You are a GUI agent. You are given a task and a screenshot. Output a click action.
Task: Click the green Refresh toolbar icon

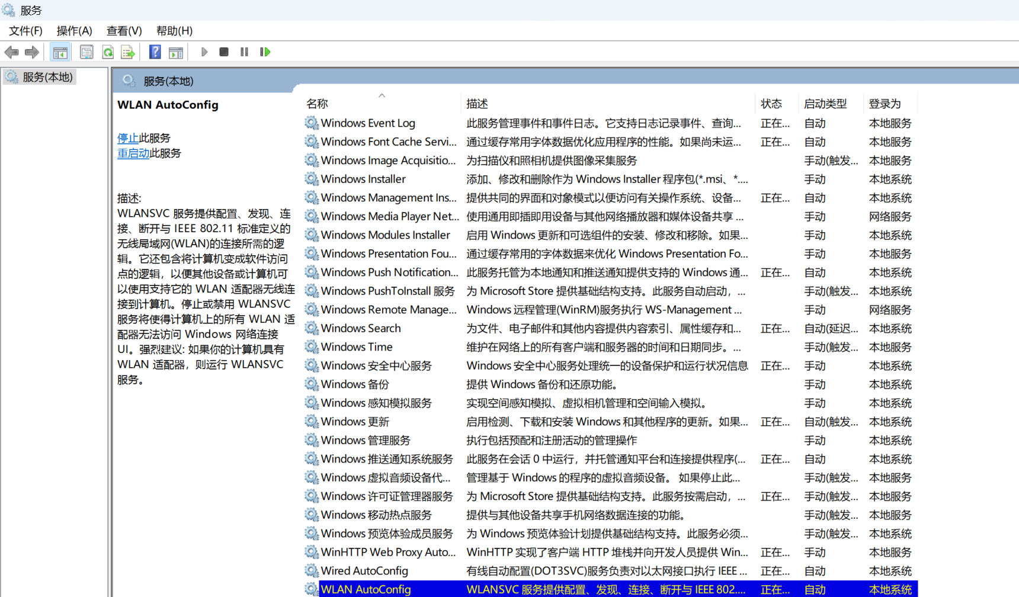(108, 52)
